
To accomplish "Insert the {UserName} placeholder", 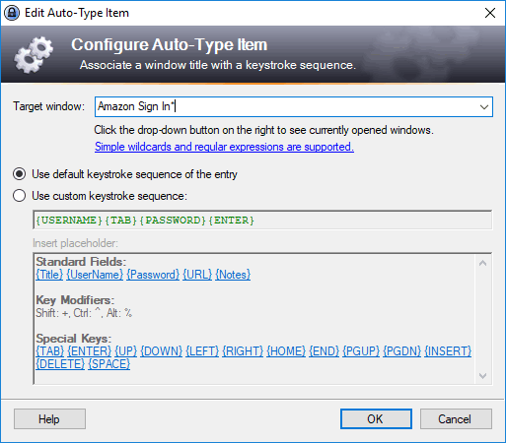I will (x=95, y=275).
